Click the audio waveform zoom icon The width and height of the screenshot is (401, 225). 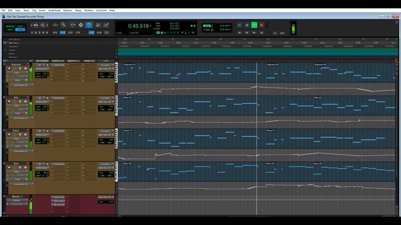[x=36, y=25]
